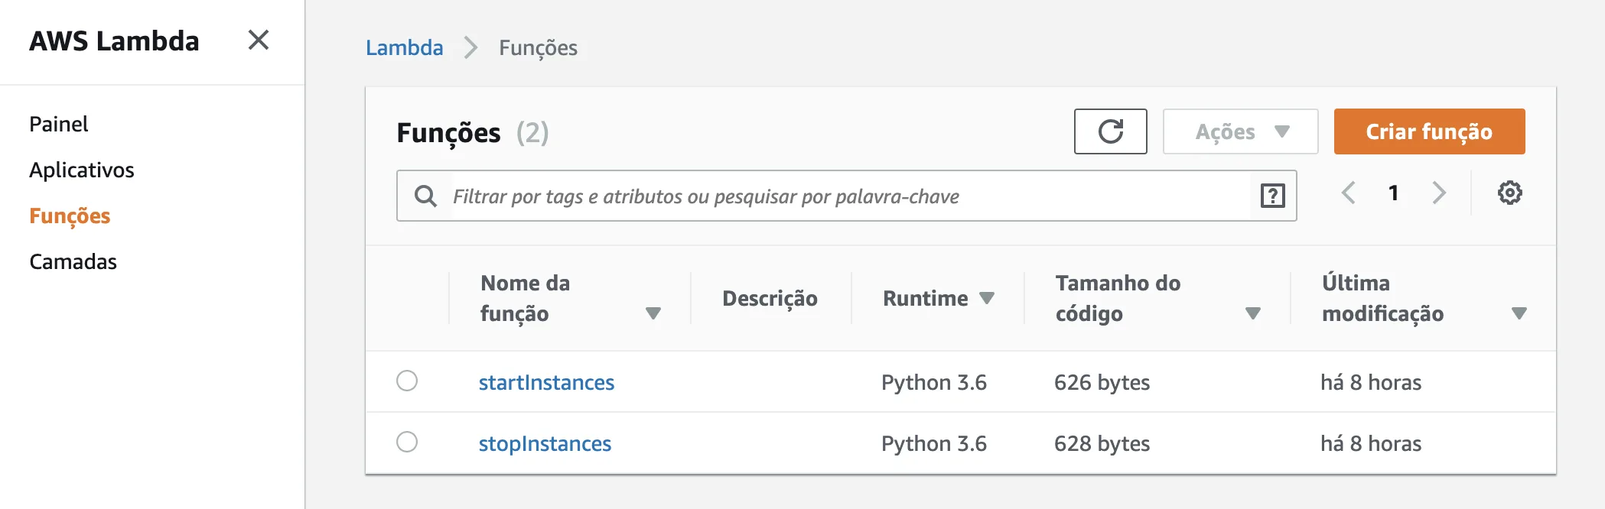Click the Descrição column header

(x=770, y=298)
